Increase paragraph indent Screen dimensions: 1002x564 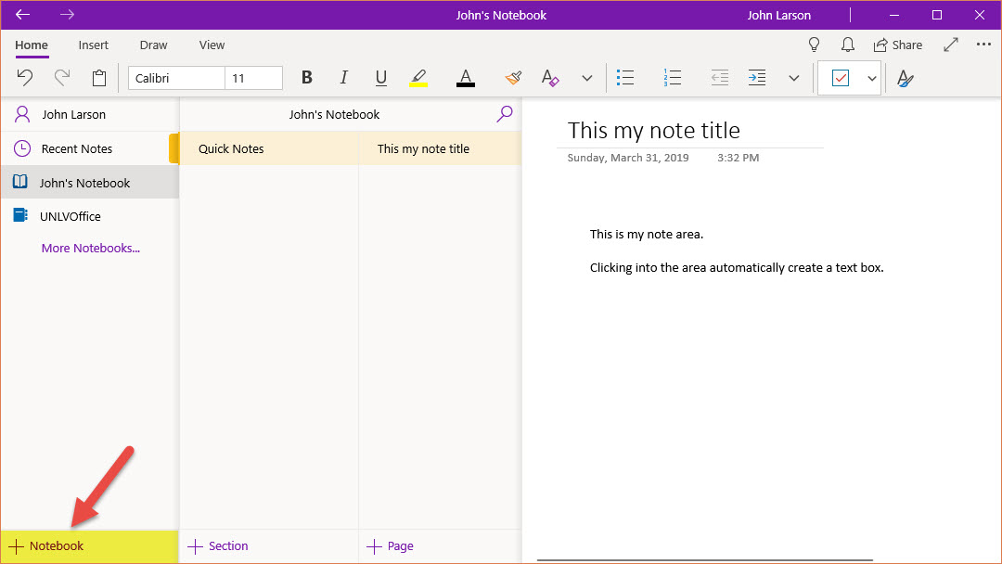click(x=757, y=78)
